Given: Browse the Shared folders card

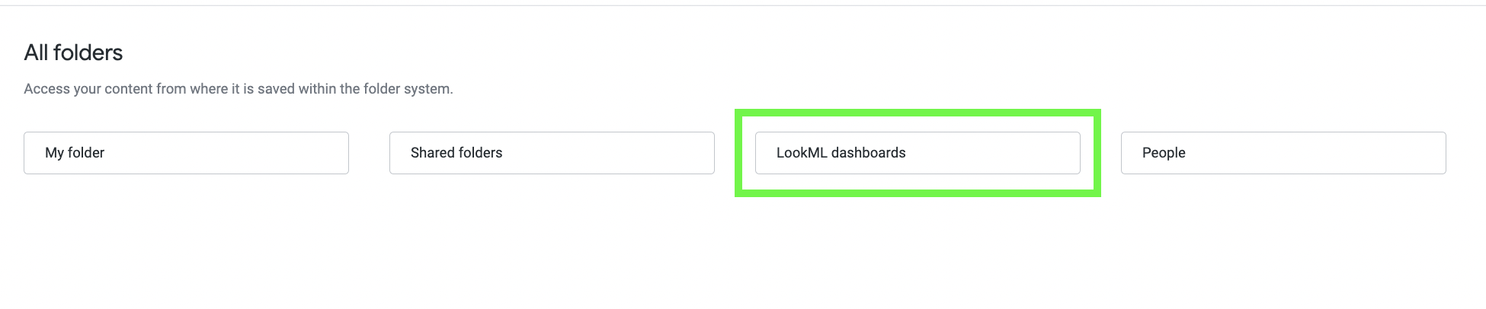Looking at the screenshot, I should 552,153.
